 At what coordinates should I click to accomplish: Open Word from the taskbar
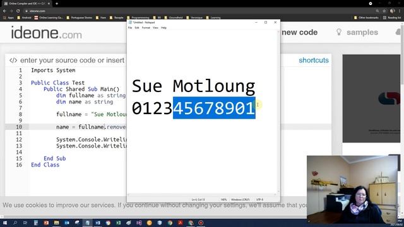(98, 223)
